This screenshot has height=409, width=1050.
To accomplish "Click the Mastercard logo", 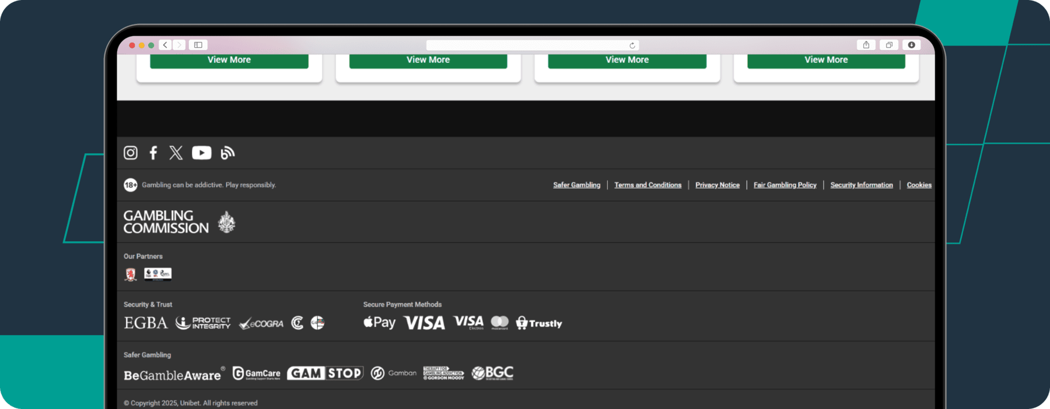I will tap(499, 322).
